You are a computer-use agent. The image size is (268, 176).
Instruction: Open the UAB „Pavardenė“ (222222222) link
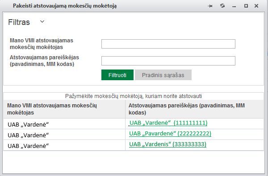(170, 134)
